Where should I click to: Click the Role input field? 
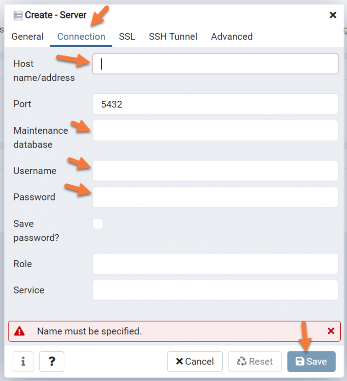click(x=215, y=264)
